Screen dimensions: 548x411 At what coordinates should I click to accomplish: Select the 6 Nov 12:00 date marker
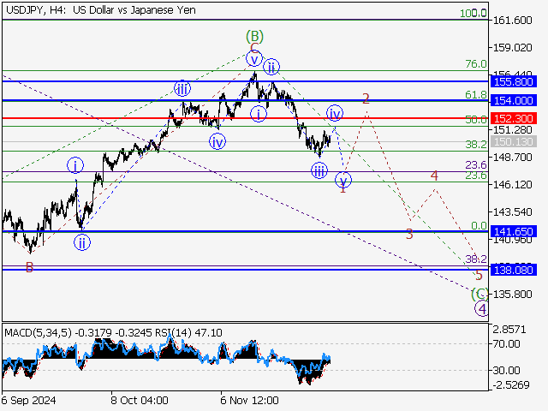click(249, 400)
